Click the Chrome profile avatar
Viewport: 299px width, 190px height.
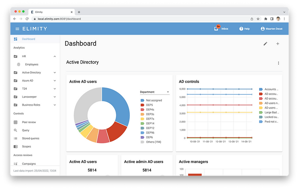point(278,19)
